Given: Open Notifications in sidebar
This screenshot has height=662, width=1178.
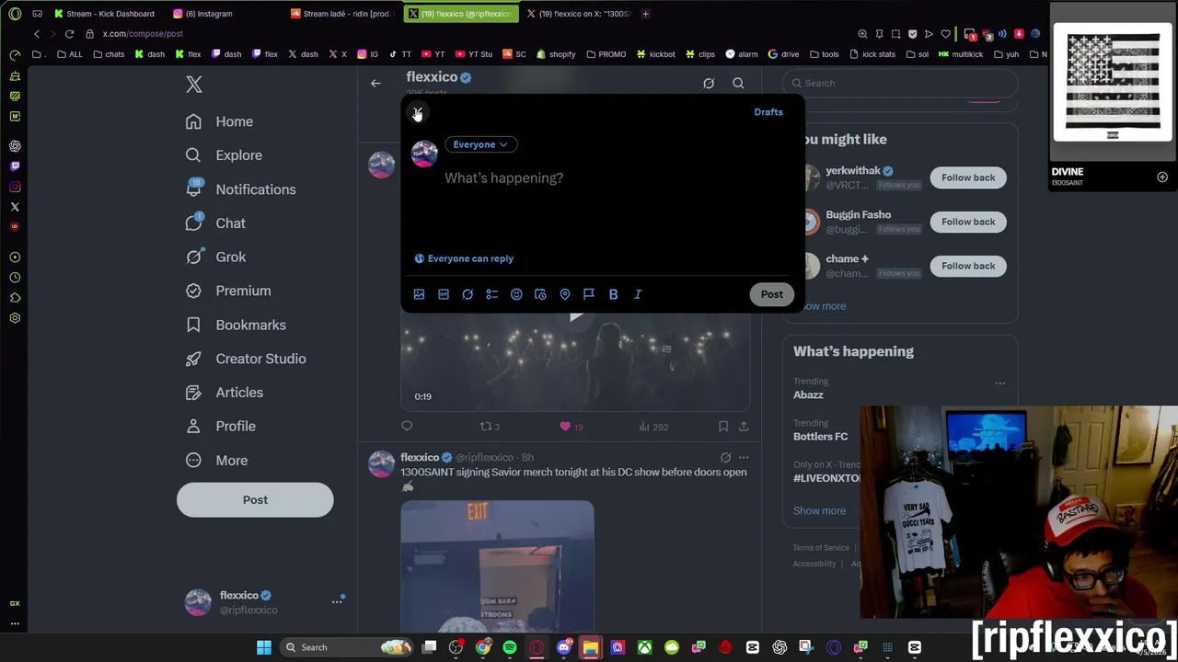Looking at the screenshot, I should [x=240, y=189].
